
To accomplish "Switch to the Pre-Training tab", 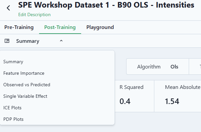I will (19, 27).
